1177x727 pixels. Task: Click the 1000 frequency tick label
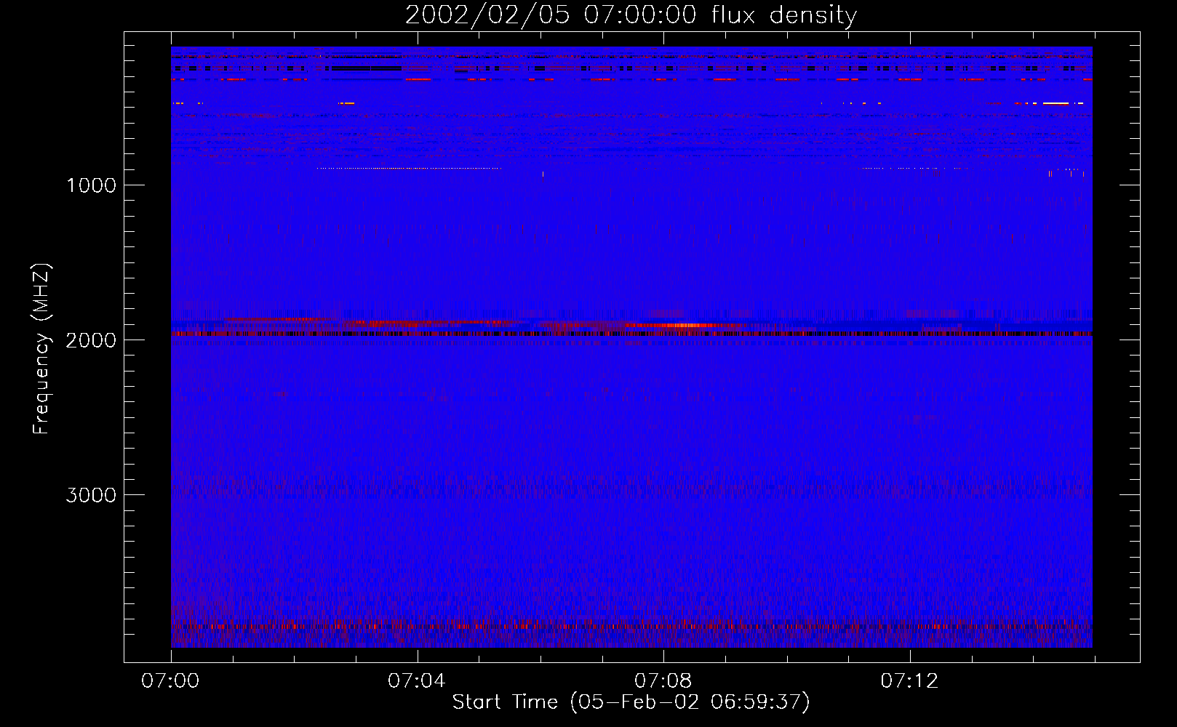click(x=91, y=185)
